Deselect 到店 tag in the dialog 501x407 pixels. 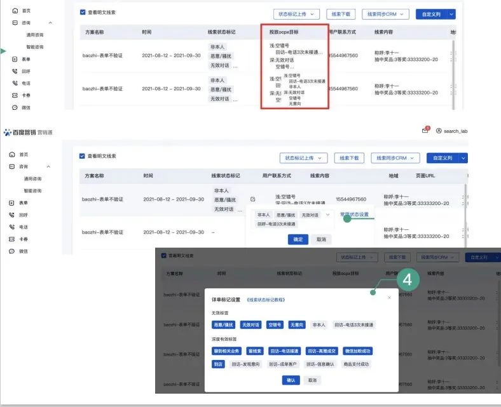pos(218,364)
